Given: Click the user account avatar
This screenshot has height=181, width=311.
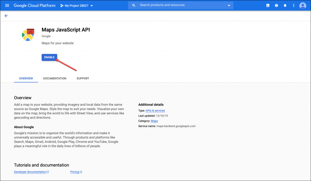Looking at the screenshot, I should tap(302, 5).
